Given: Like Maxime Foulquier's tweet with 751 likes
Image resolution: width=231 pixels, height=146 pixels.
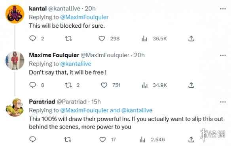Looking at the screenshot, I should (104, 85).
